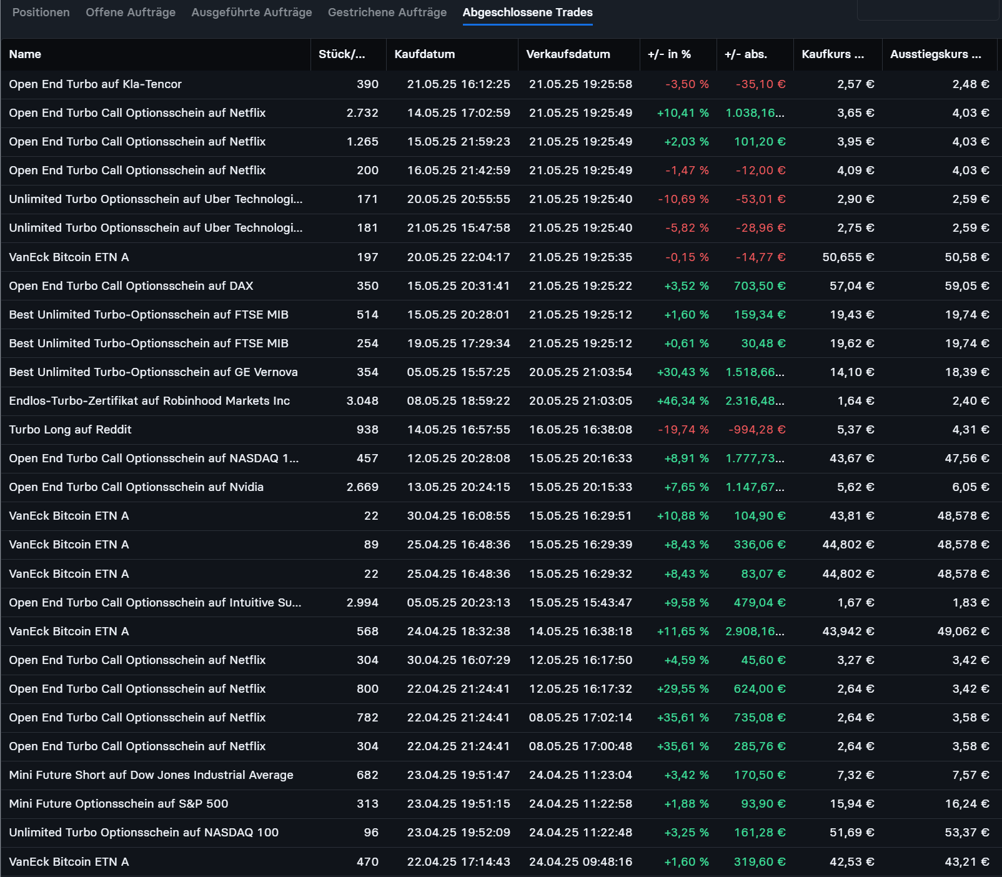
Task: Select the Ausgeführte Aufträge tab
Action: point(252,12)
